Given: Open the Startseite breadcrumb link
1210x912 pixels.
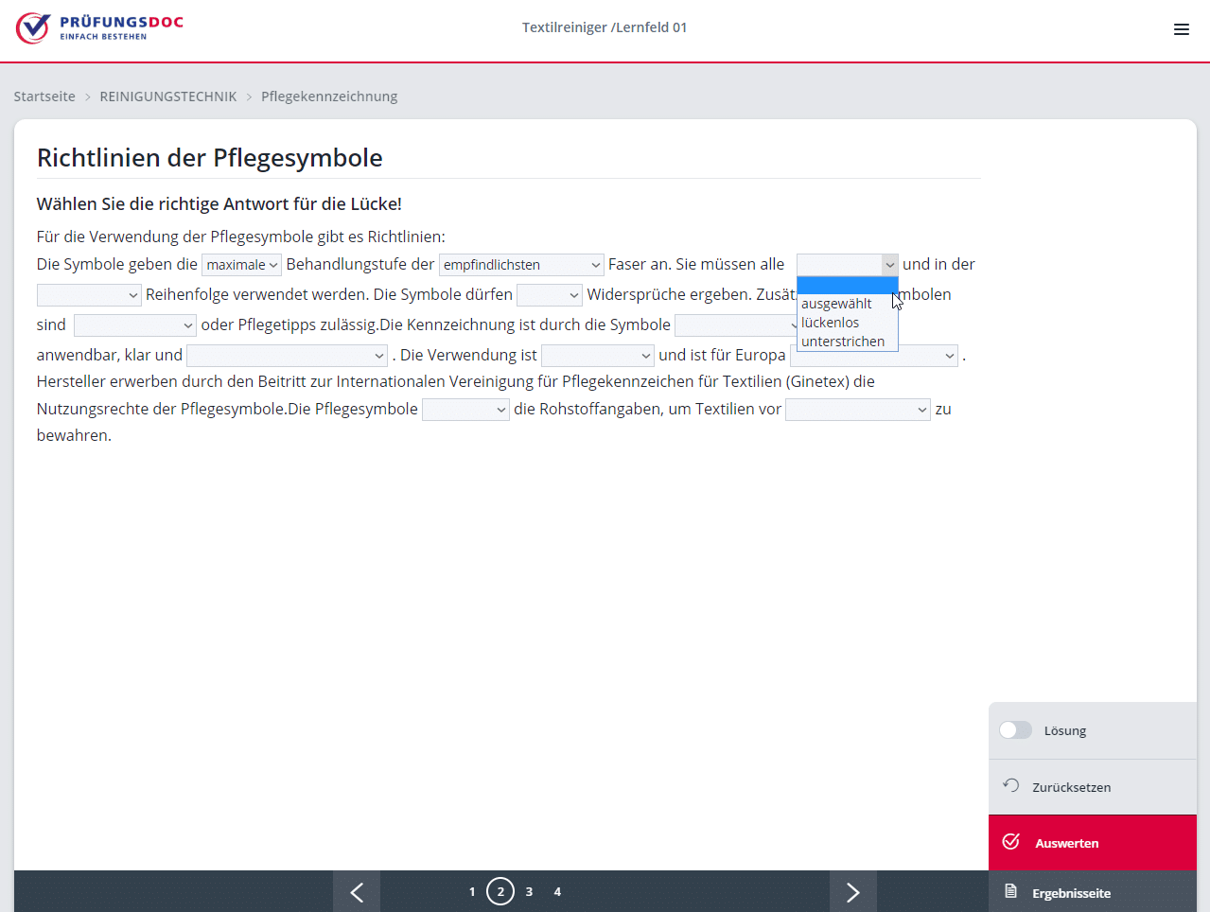Looking at the screenshot, I should click(x=44, y=96).
